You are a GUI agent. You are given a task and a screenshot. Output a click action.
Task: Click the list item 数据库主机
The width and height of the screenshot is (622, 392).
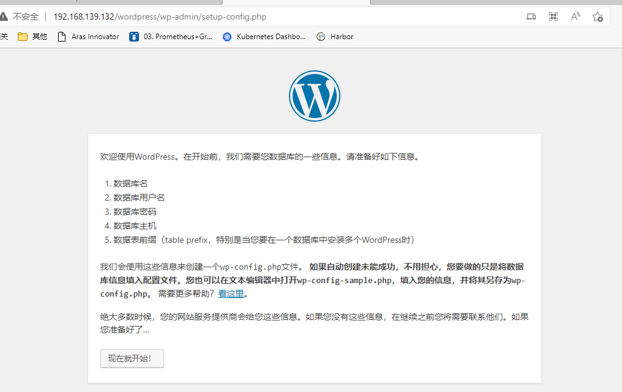point(135,226)
